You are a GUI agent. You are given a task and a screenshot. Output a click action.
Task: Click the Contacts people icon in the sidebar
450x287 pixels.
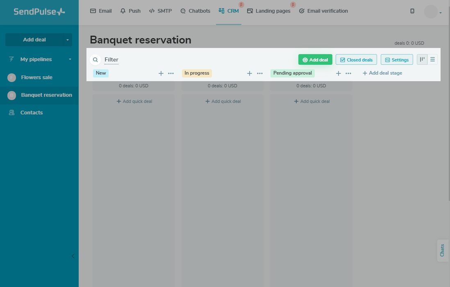click(x=11, y=112)
